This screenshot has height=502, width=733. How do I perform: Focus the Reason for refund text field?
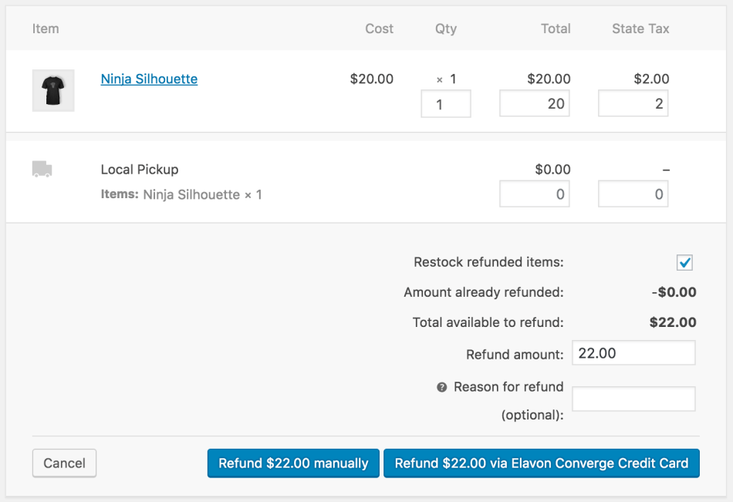633,399
